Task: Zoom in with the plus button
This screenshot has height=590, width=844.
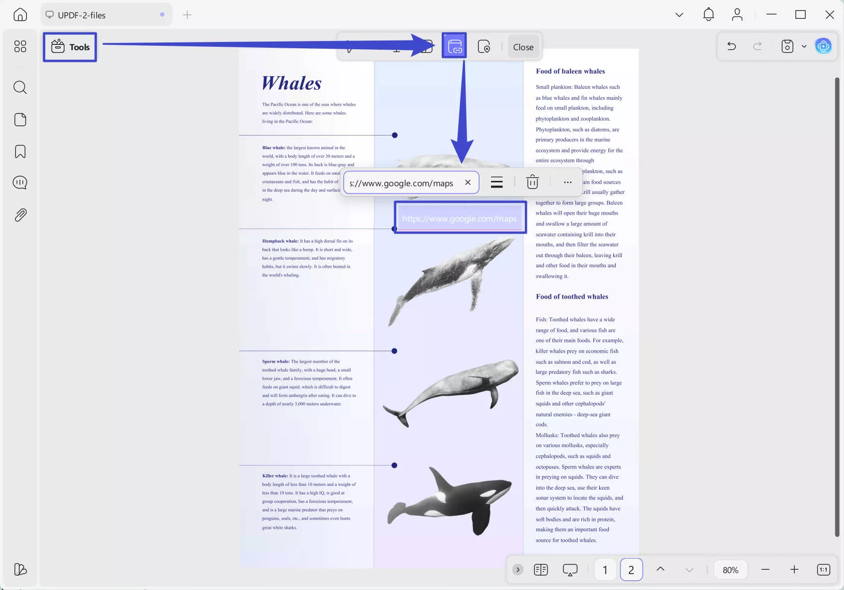Action: coord(794,569)
